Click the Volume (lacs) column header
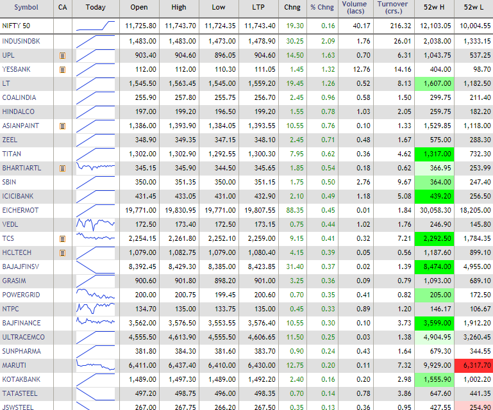The width and height of the screenshot is (493, 410). coord(355,8)
